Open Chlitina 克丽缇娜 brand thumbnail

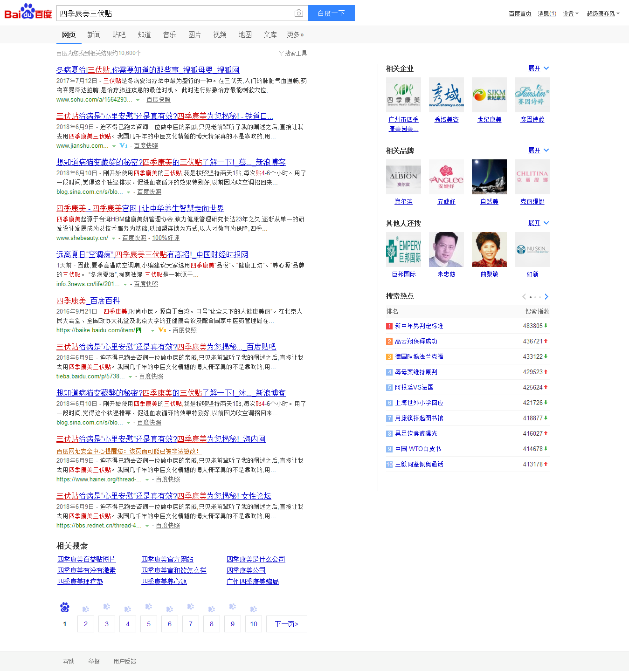click(x=532, y=177)
